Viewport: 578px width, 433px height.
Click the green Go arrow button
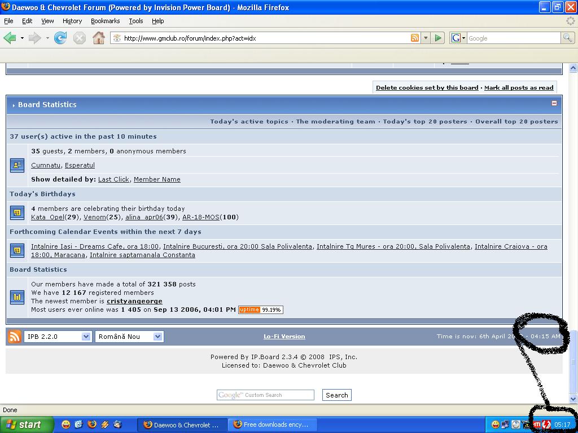[x=438, y=38]
